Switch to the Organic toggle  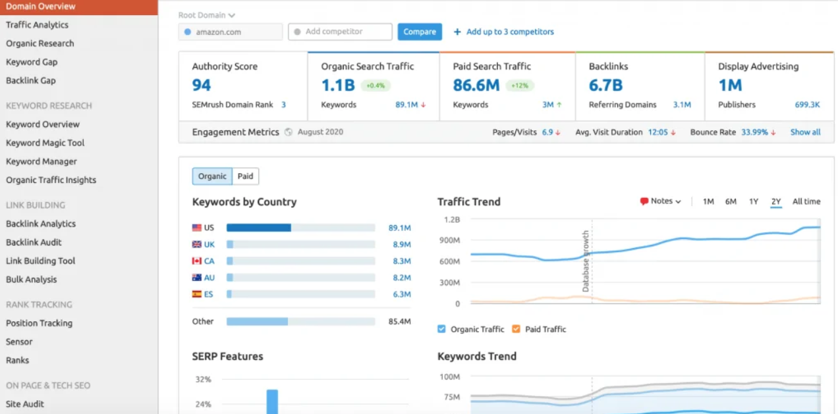point(212,176)
